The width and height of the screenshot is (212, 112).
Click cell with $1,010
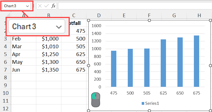49,47
